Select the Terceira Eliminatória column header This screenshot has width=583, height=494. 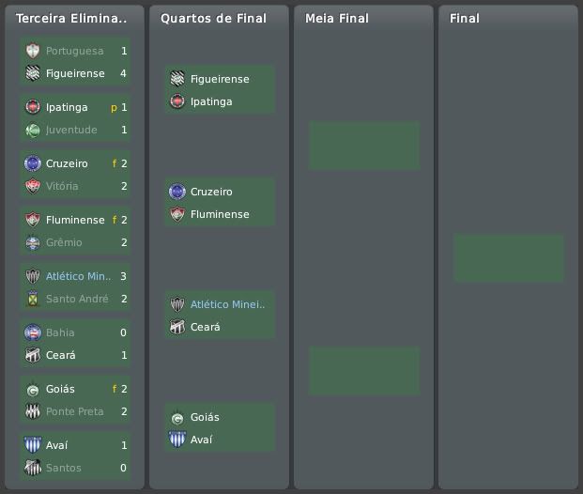(71, 18)
